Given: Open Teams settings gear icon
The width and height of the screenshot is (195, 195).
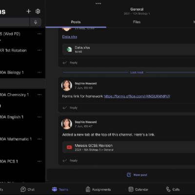Looking at the screenshot, I should (38, 11).
